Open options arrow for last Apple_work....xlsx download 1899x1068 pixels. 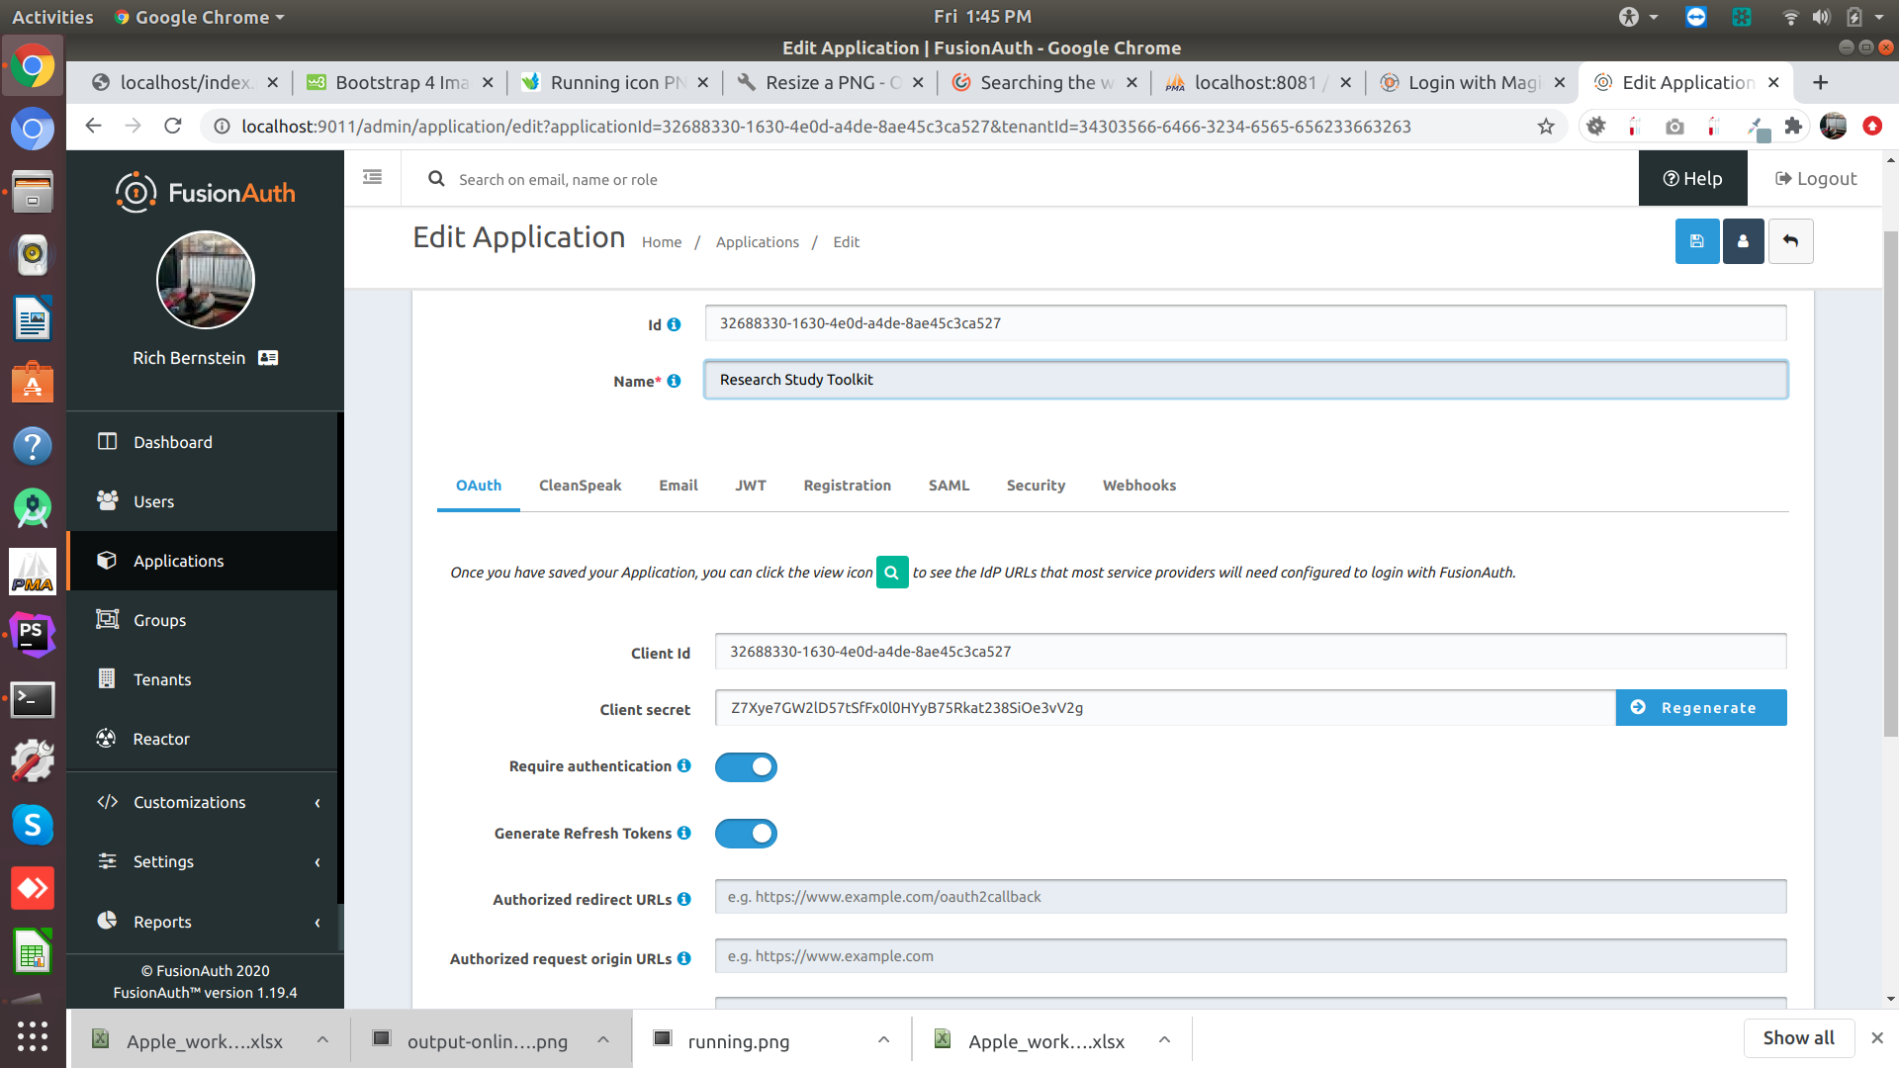click(1164, 1040)
